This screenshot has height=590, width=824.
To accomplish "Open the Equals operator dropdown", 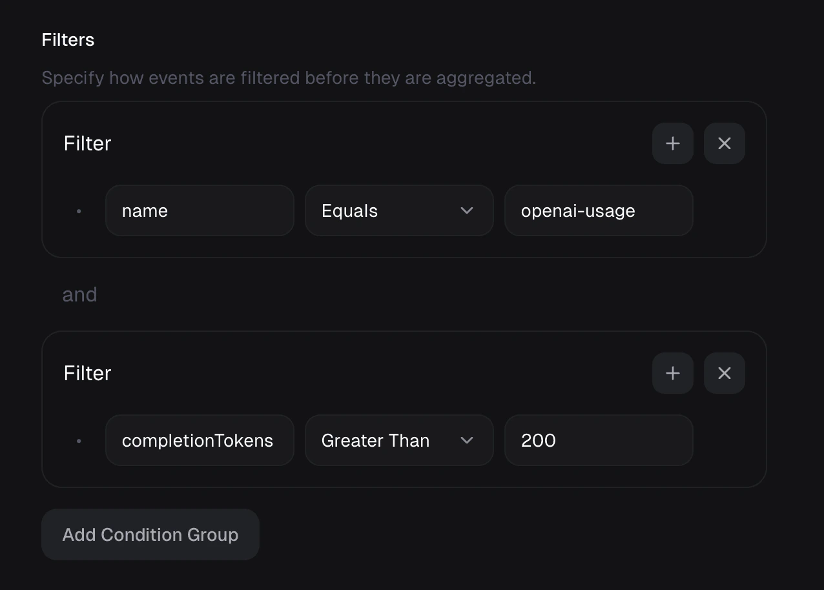I will tap(398, 210).
